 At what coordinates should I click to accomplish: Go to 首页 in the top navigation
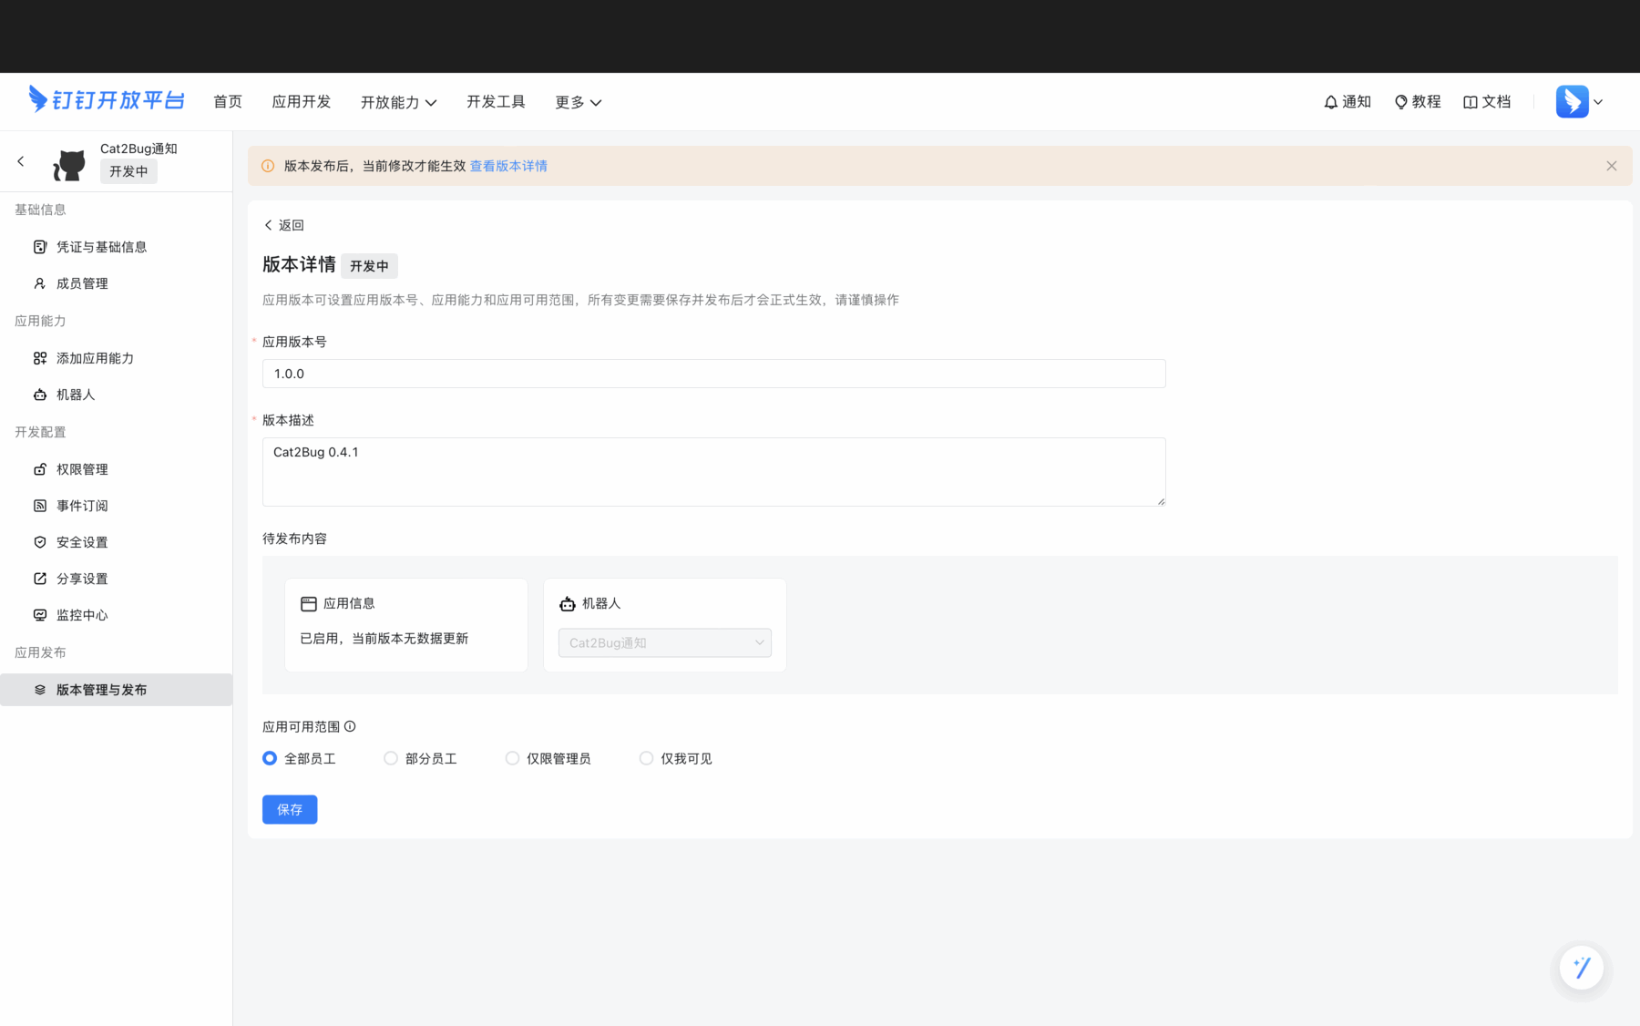(227, 102)
